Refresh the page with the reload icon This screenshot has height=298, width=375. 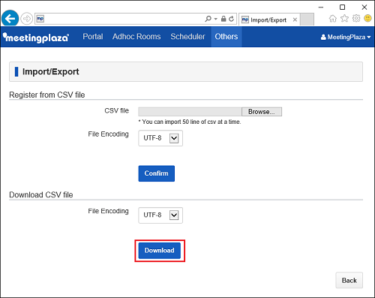click(232, 19)
